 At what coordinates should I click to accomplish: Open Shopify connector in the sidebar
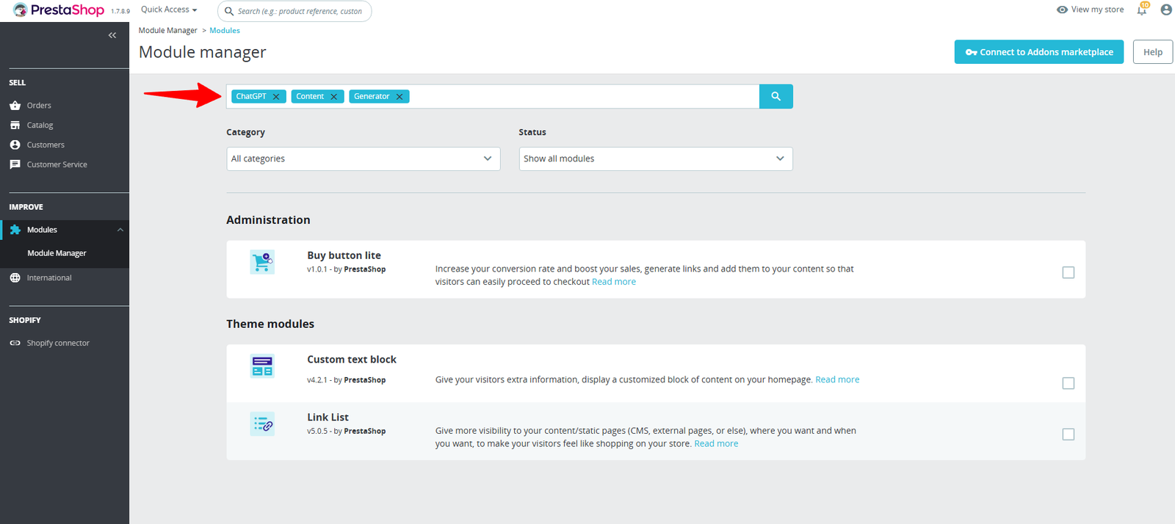tap(58, 343)
